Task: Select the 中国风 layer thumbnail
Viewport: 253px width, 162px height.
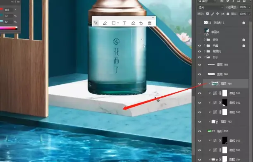Action: coord(206,32)
